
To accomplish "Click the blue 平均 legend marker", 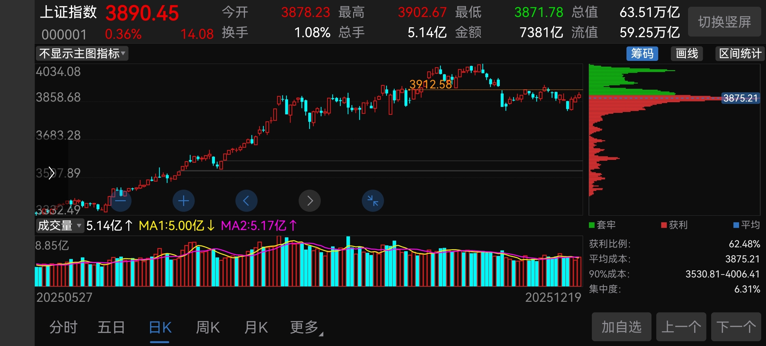I will [736, 225].
